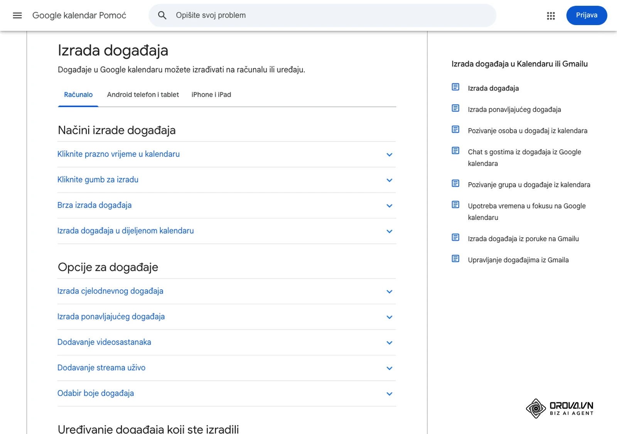Select the Računalo tab
Viewport: 617px width, 434px height.
(78, 95)
